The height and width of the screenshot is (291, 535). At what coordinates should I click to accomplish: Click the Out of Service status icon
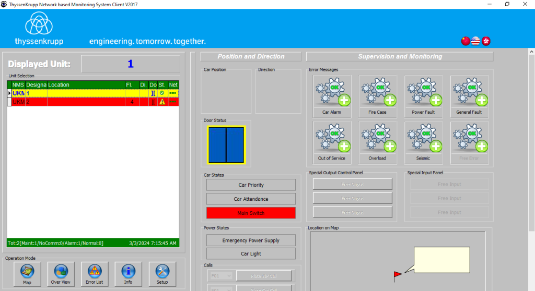tap(332, 142)
